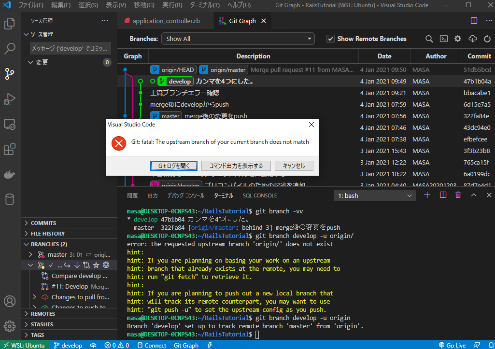This screenshot has height=349, width=495.
Task: Open the database view icon in activity bar
Action: 10,199
